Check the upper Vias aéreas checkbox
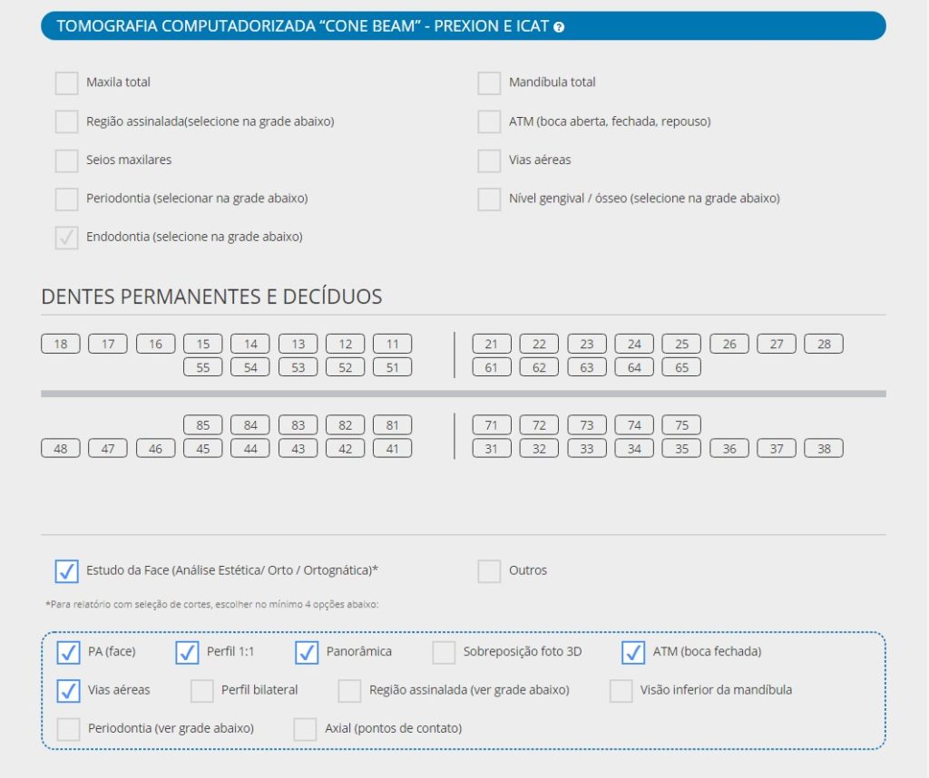 [489, 160]
